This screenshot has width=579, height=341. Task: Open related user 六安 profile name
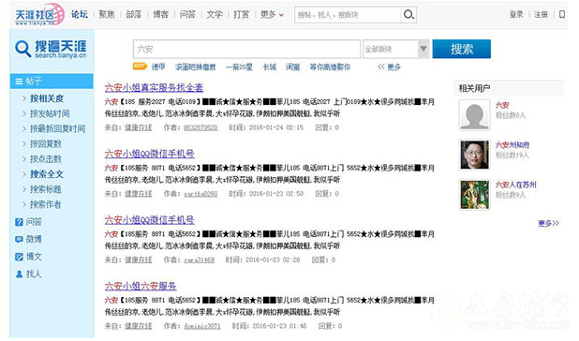coord(502,105)
